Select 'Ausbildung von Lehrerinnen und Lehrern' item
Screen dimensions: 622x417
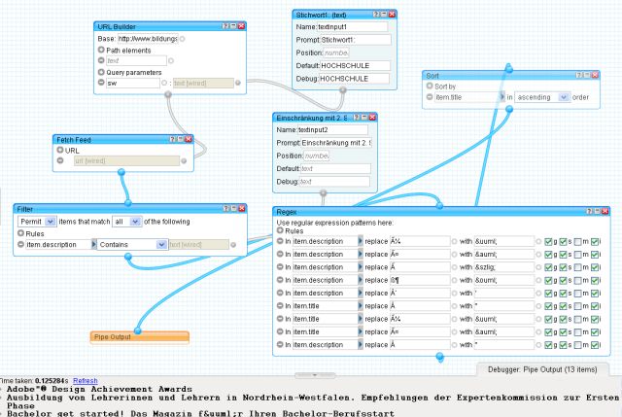pos(313,401)
